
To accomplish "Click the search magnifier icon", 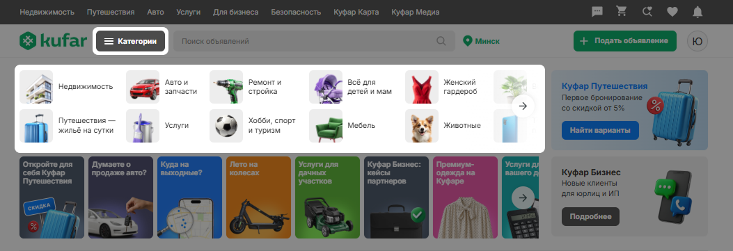I will point(441,41).
